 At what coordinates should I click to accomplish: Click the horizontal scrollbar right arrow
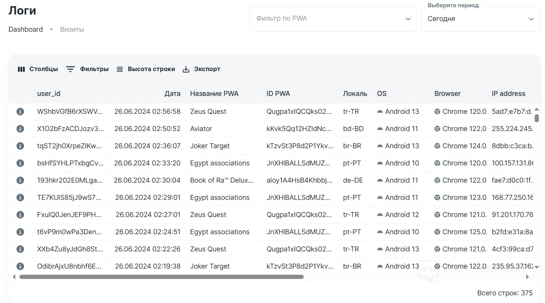(x=528, y=277)
